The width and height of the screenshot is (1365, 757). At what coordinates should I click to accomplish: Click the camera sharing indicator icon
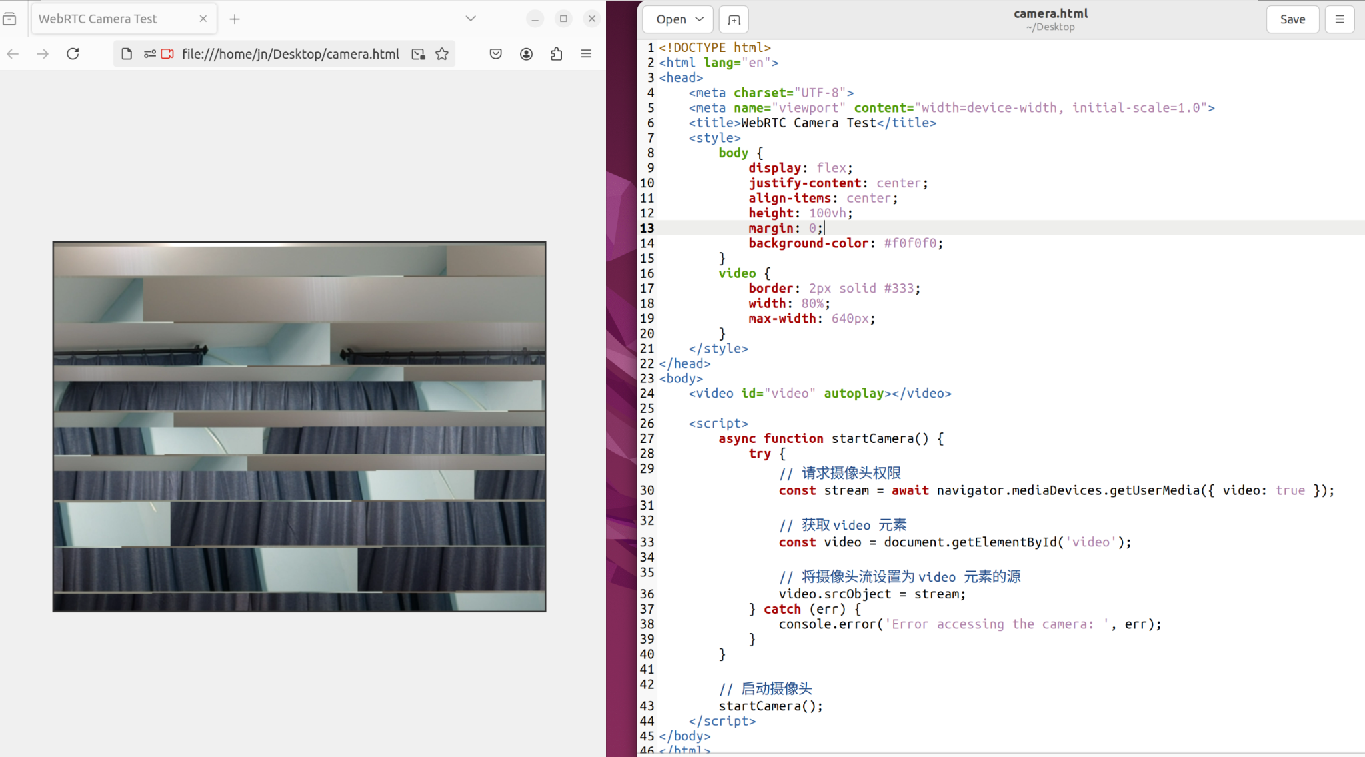[167, 54]
